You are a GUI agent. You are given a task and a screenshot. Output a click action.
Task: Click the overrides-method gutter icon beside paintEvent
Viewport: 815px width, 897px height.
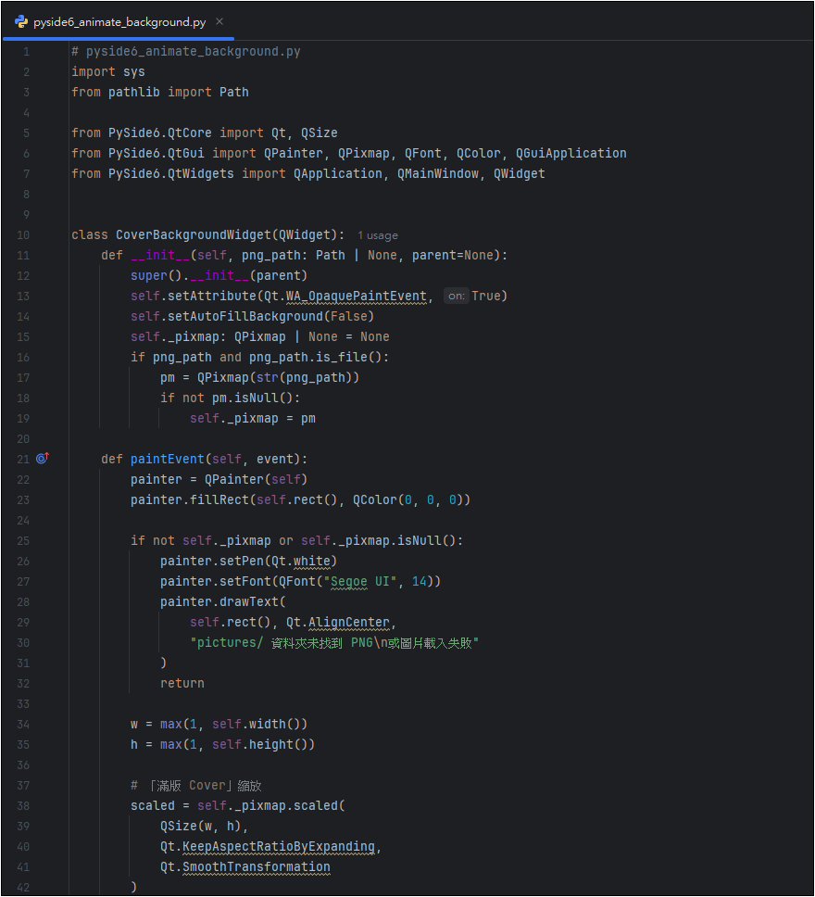click(42, 459)
